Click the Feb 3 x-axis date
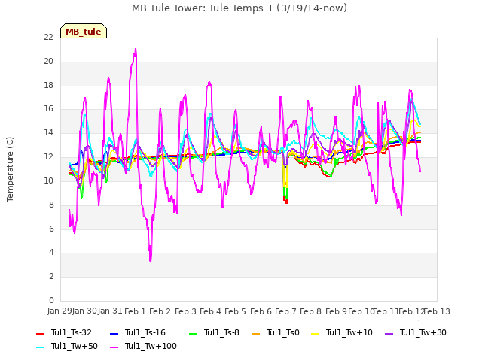This screenshot has width=482, height=361. click(x=185, y=311)
